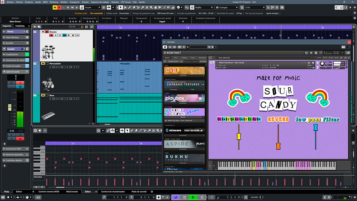Screen dimensions: 357x201
Task: Select the Draw pencil tool in top toolbar
Action: (129, 7)
